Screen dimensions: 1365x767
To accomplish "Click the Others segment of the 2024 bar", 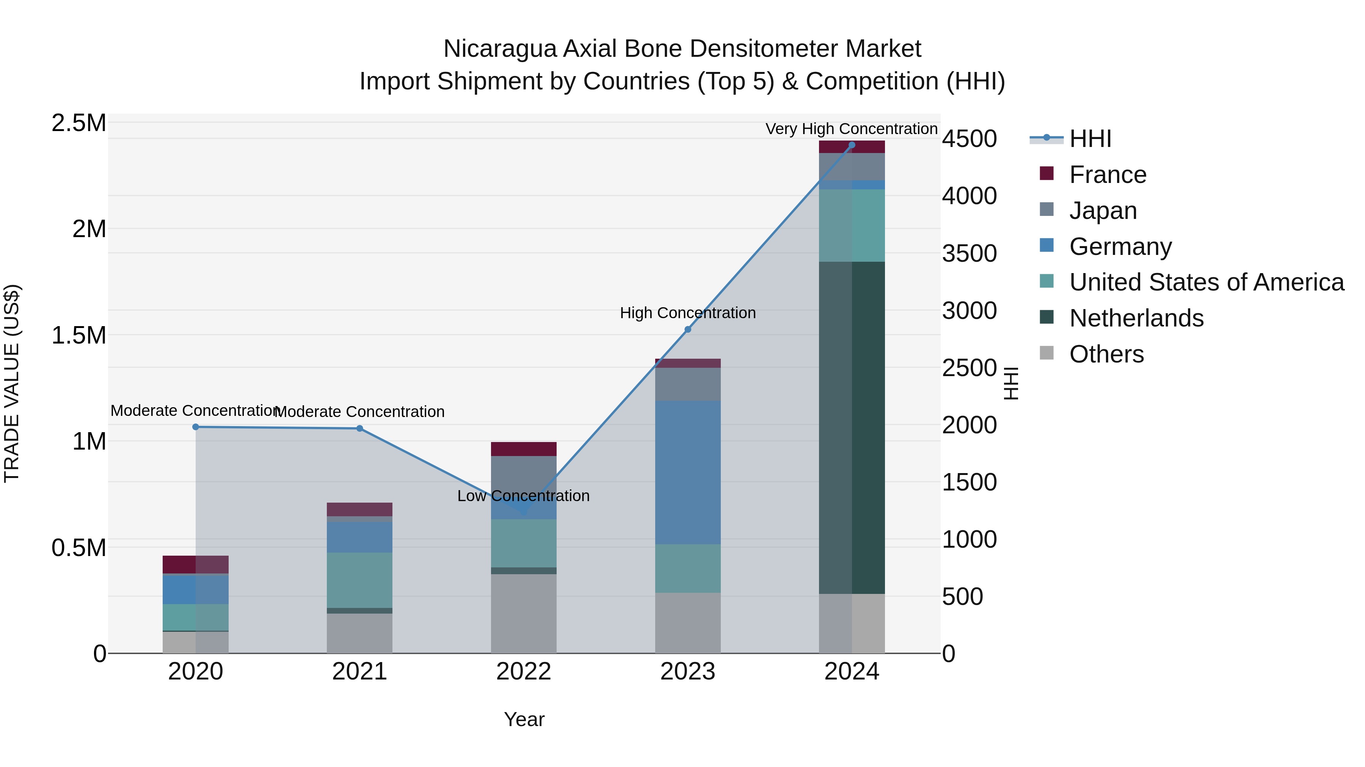I will pyautogui.click(x=852, y=623).
